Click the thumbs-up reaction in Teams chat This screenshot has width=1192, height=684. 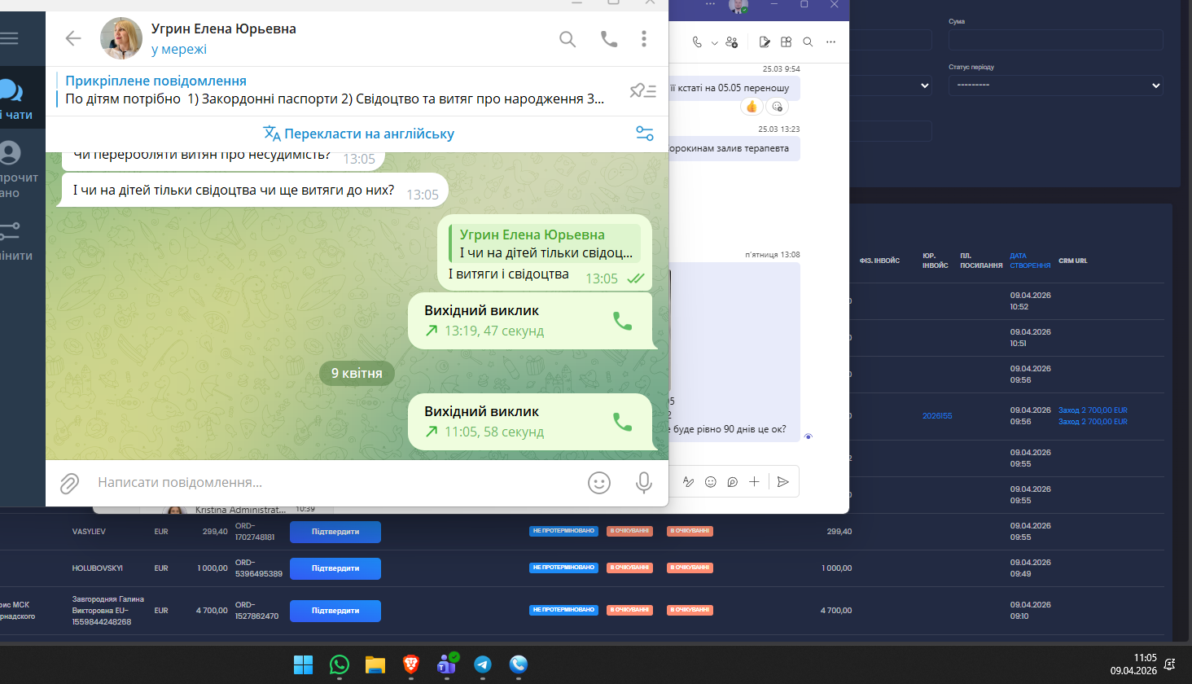(x=752, y=107)
